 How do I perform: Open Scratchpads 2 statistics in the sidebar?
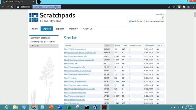(x=43, y=42)
